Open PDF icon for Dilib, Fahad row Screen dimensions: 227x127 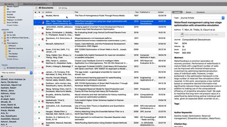pyautogui.click(x=43, y=62)
